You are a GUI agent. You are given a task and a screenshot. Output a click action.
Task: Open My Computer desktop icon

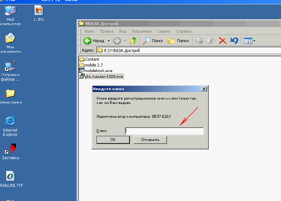click(x=10, y=16)
